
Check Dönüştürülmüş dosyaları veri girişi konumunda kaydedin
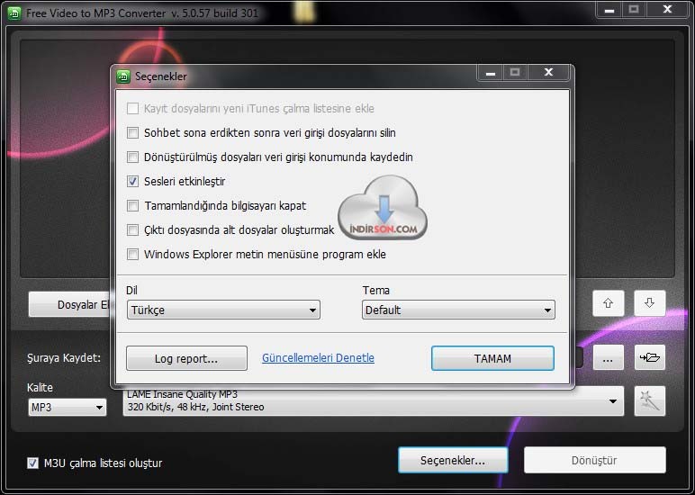[x=132, y=157]
